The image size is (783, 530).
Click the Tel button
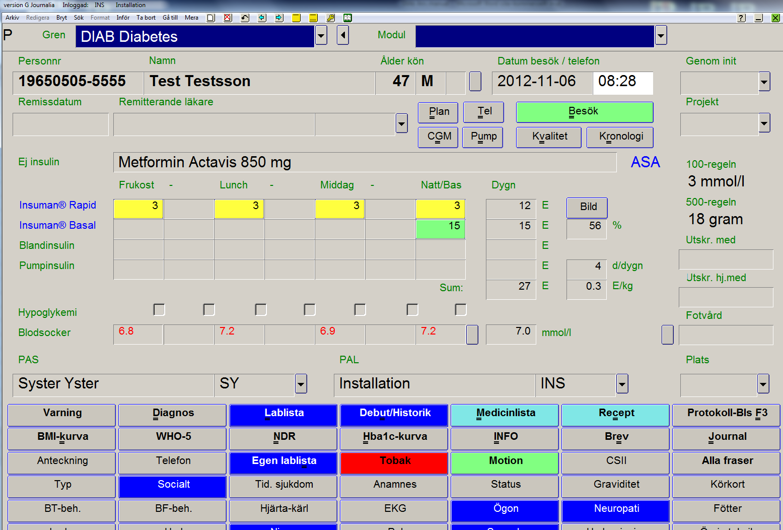[483, 112]
